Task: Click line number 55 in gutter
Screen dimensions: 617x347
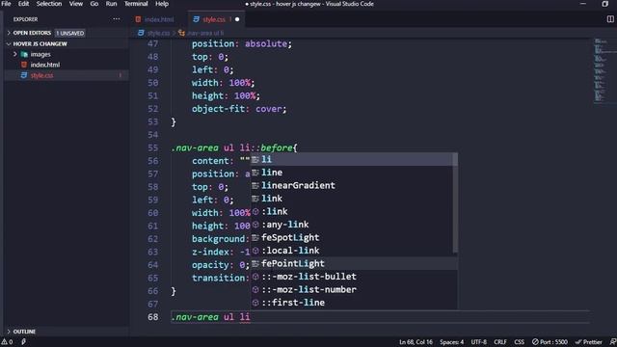Action: coord(152,147)
